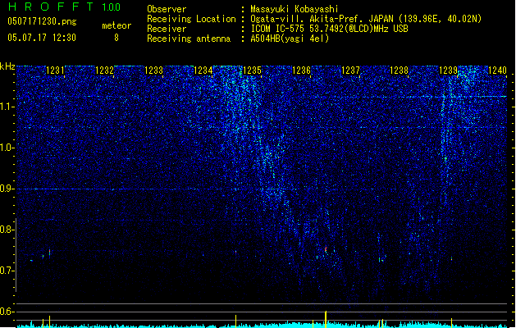Click the kHz axis unit label
The width and height of the screenshot is (516, 328).
point(7,66)
